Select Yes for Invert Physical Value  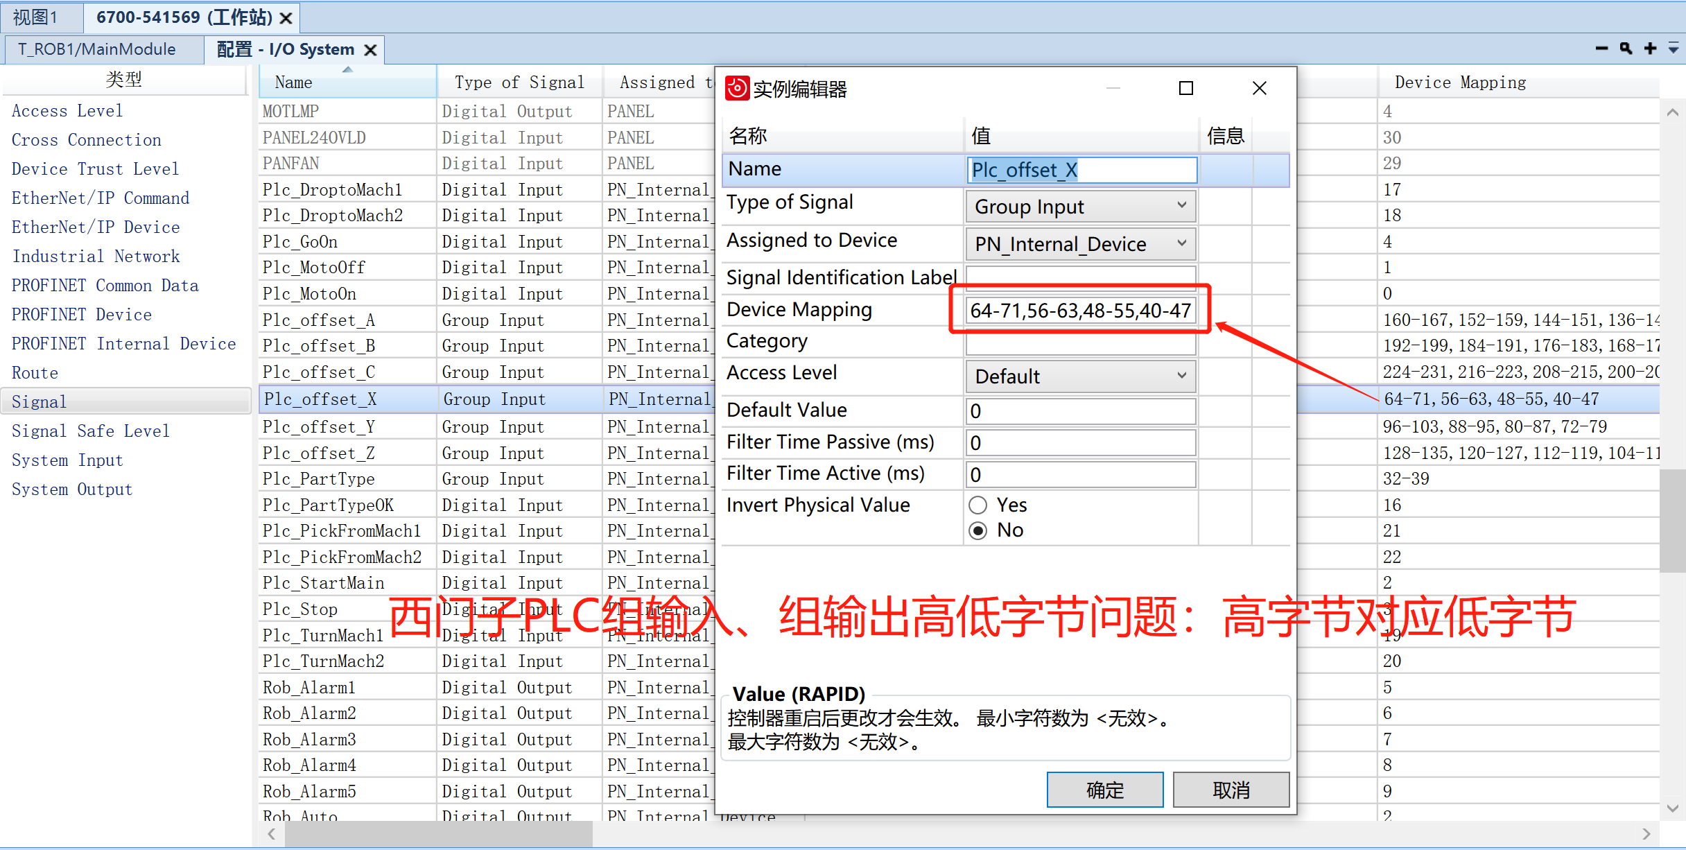click(x=978, y=505)
